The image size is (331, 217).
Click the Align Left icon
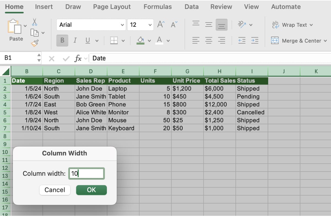pyautogui.click(x=196, y=40)
